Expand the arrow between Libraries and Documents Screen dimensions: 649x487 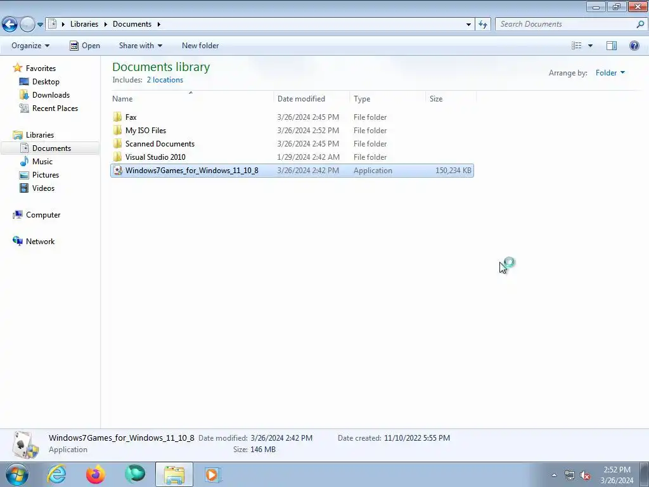pos(106,25)
